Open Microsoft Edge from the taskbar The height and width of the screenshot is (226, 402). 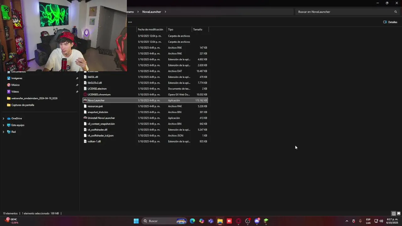[x=193, y=221]
